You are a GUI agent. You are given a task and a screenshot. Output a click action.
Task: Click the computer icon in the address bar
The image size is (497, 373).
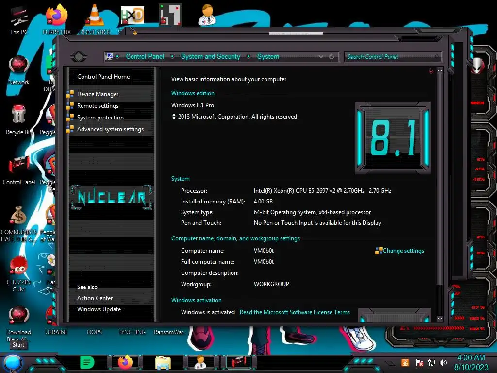[x=109, y=56]
